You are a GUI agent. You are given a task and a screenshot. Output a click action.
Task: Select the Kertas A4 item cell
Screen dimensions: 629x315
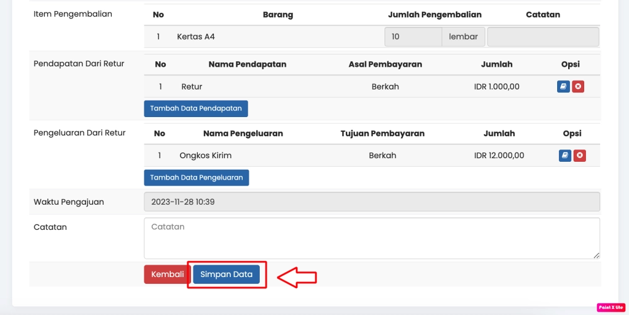196,37
